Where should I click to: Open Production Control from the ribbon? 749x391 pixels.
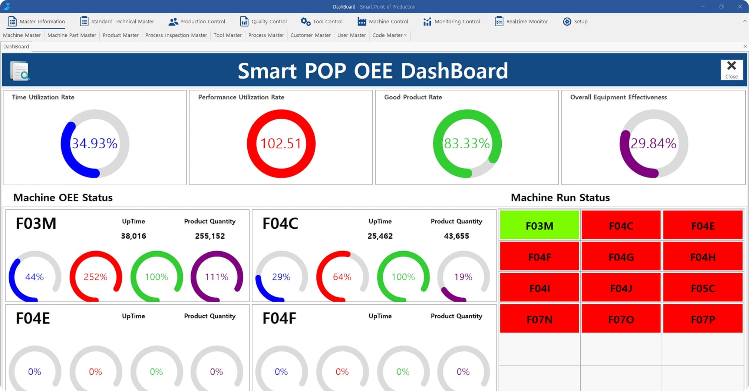click(x=197, y=21)
